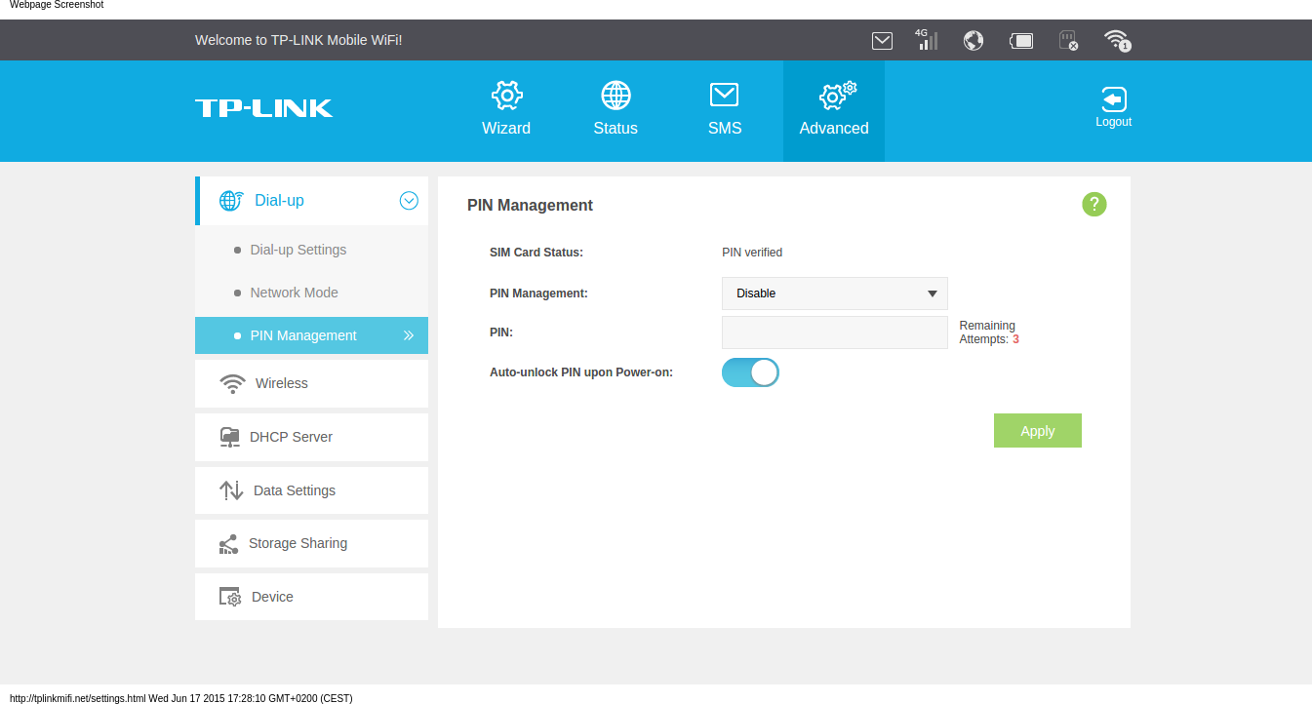Open the SMS tab

725,109
